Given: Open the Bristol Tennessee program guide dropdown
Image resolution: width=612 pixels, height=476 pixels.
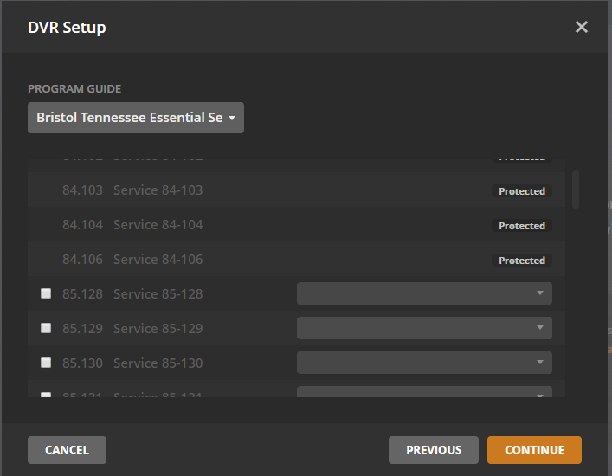Looking at the screenshot, I should click(x=135, y=118).
